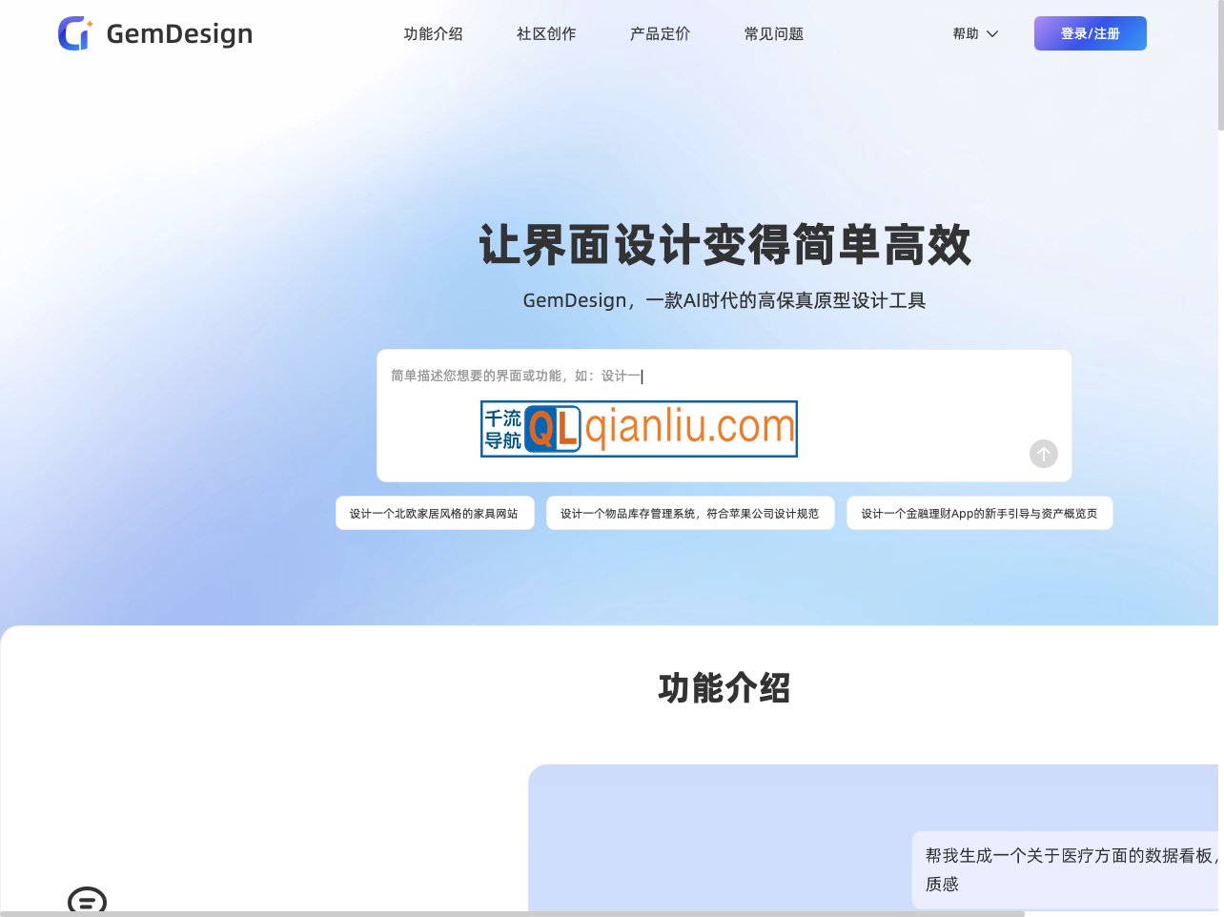Click the feedback chat bubble icon at bottom-left
Screen dimensions: 1224x917
tap(87, 902)
